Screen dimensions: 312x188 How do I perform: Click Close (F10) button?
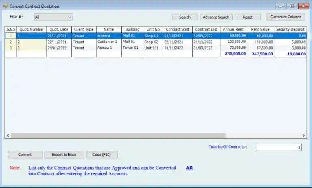click(102, 155)
